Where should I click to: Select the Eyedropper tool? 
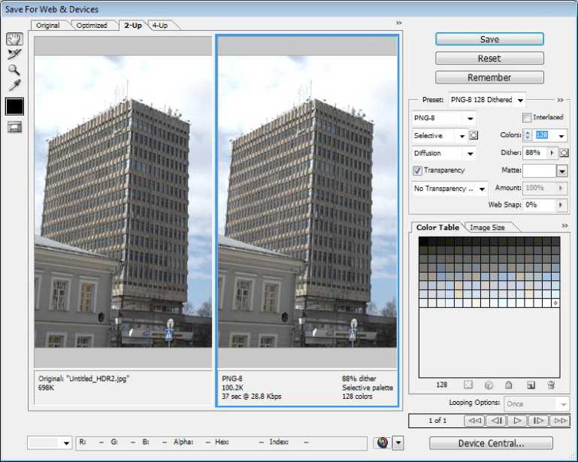(14, 86)
